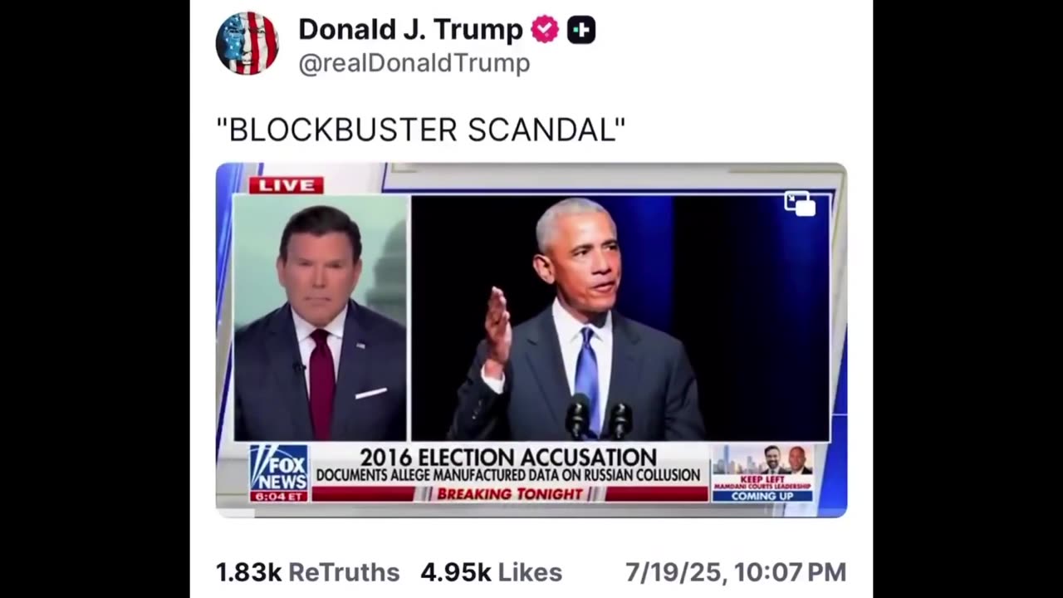Screen dimensions: 1063x598
Task: View the 4.95k Likes list
Action: [491, 572]
